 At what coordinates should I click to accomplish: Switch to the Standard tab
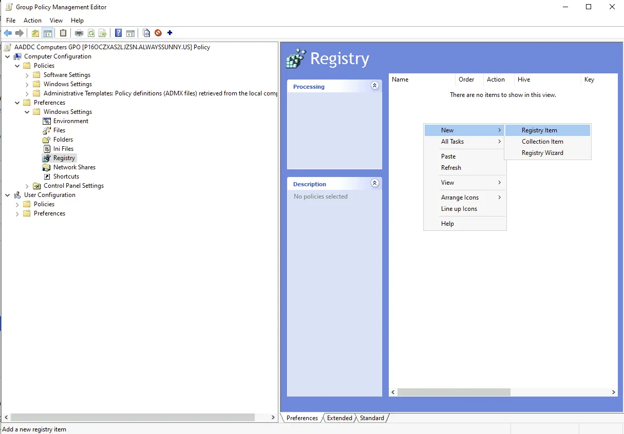point(372,418)
